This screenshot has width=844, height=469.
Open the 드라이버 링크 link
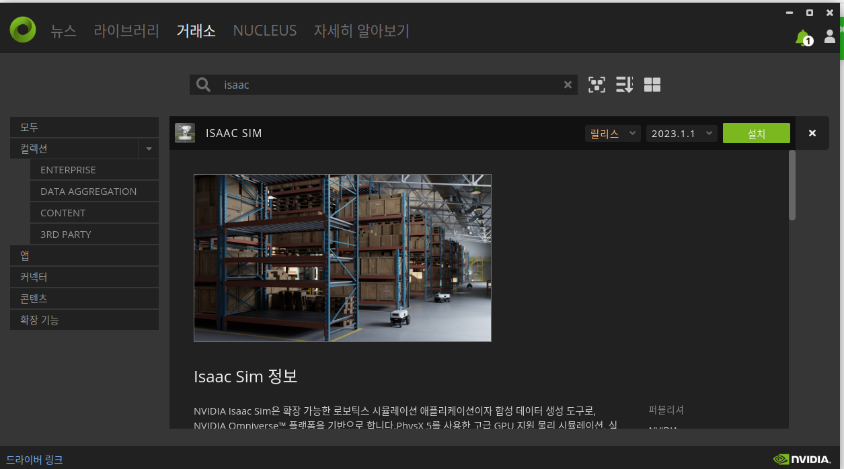click(x=34, y=460)
